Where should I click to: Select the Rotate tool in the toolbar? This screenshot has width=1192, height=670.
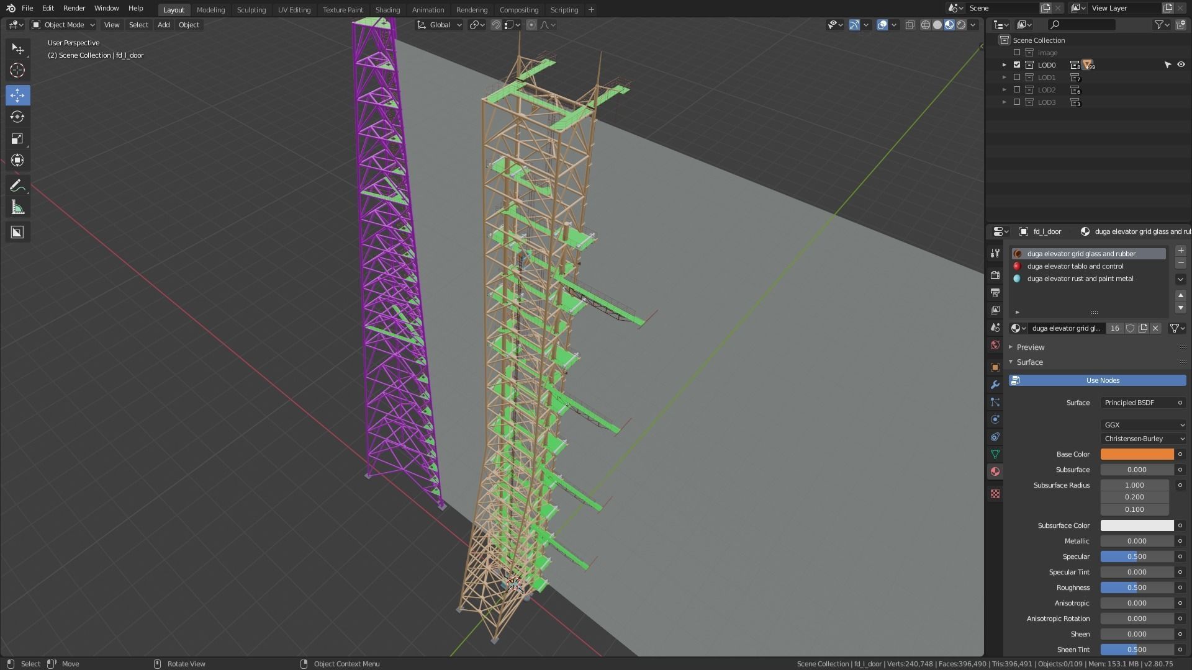pyautogui.click(x=17, y=117)
